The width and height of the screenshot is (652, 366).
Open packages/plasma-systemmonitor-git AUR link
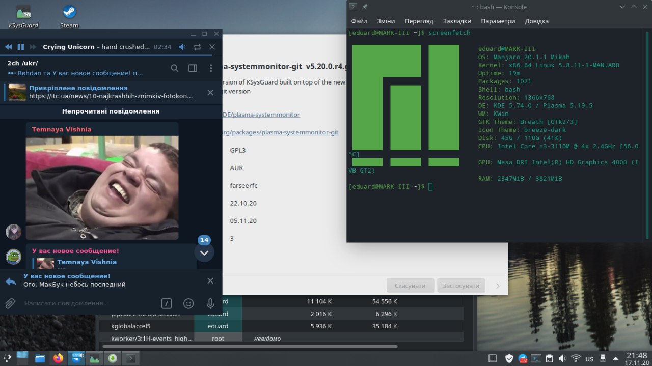[x=280, y=132]
